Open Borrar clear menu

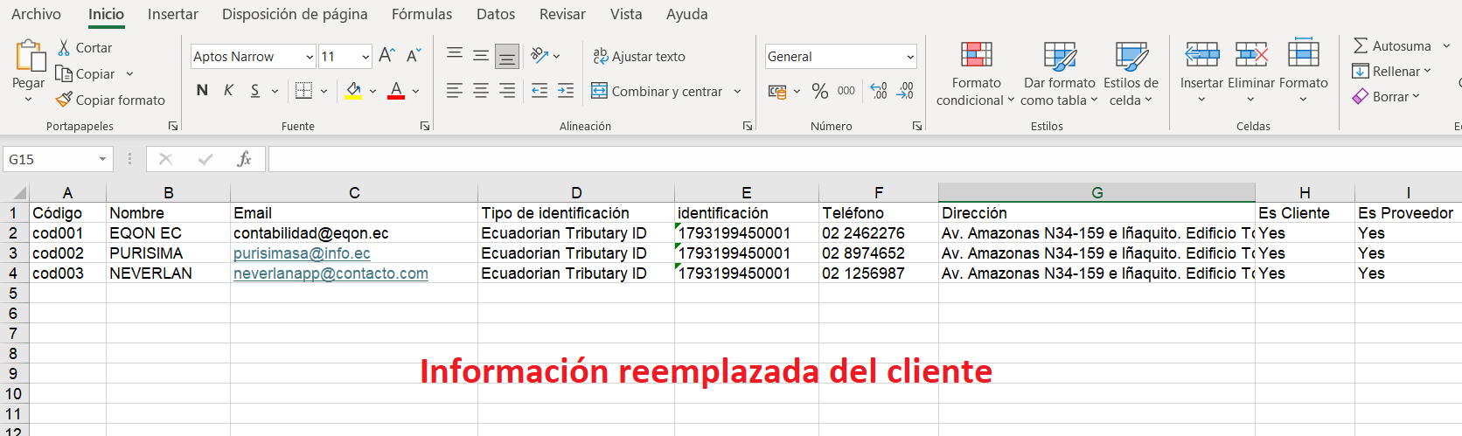(x=1386, y=97)
